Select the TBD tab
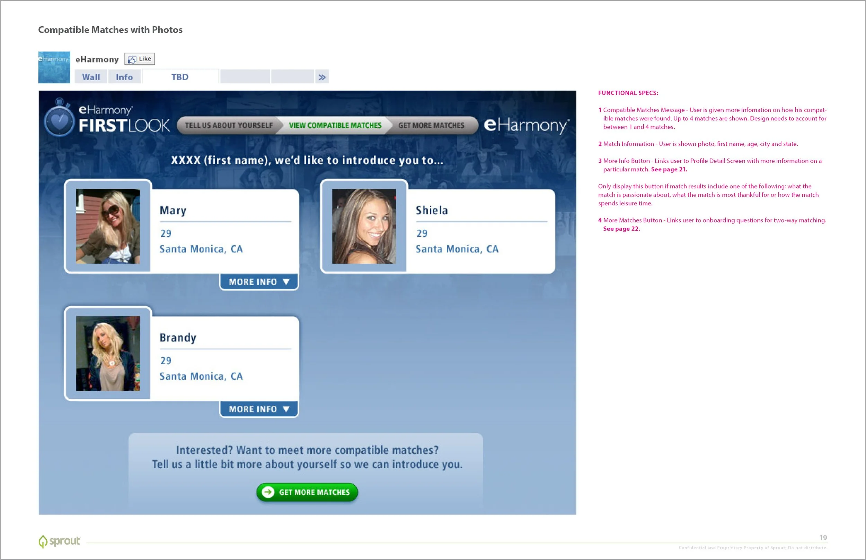 coord(180,77)
